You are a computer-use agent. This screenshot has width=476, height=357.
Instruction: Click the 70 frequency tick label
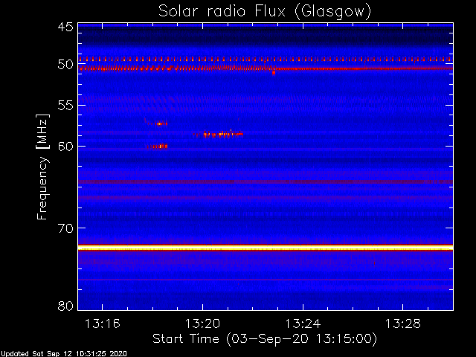pos(65,228)
